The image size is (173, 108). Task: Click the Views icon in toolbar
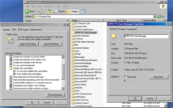[x=83, y=11]
